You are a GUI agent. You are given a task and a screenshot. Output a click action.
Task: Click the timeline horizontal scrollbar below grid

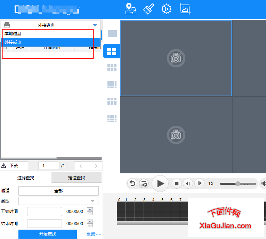coord(152,223)
